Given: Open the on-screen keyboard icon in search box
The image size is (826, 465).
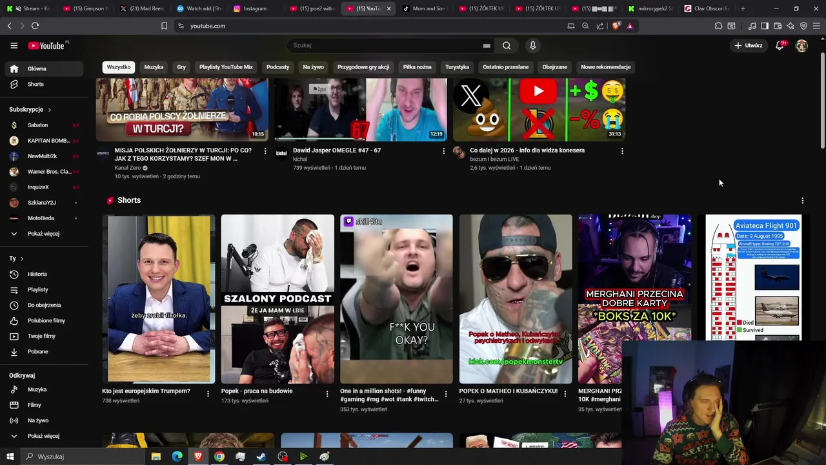Looking at the screenshot, I should click(487, 46).
